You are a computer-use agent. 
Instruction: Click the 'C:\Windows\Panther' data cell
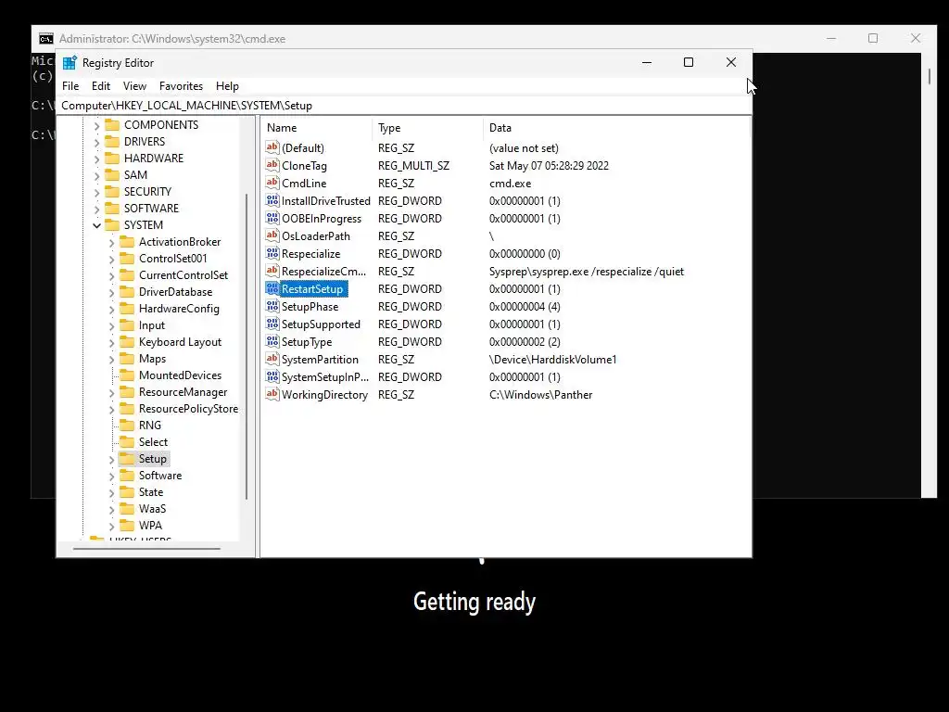(x=540, y=395)
